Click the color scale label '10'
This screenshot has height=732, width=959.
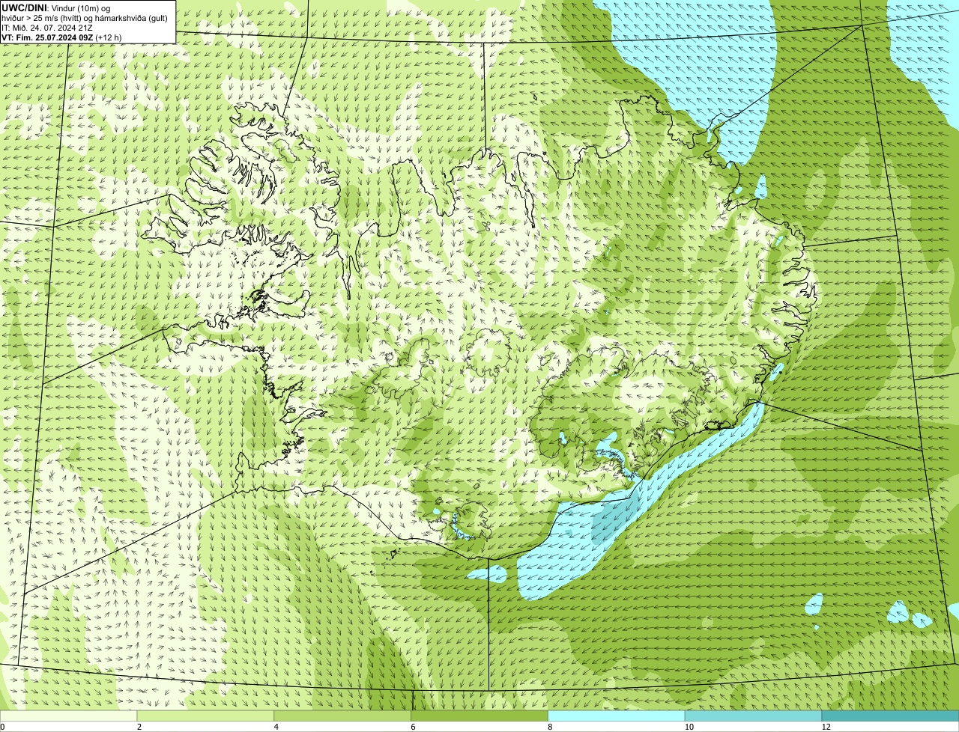688,727
